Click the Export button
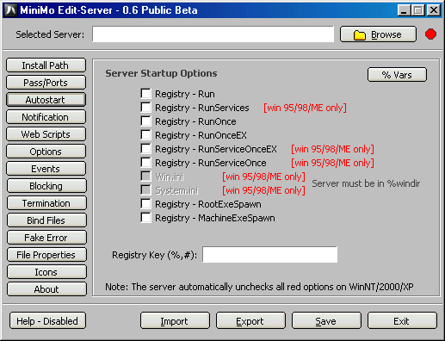This screenshot has width=445, height=341. pos(250,320)
